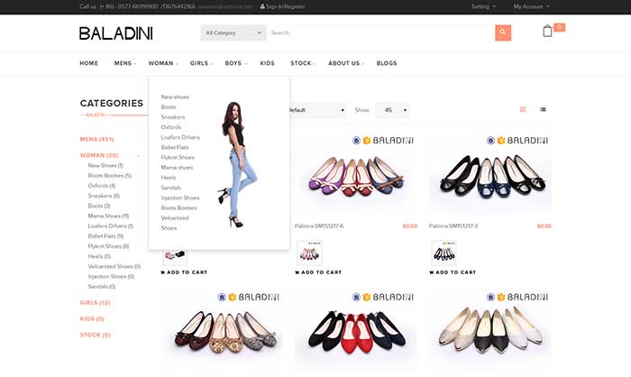Open the shopping bag cart icon
The width and height of the screenshot is (631, 377).
pos(547,31)
